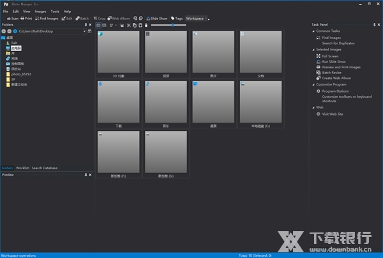Pin the Task Panel with pushpin icon

click(x=373, y=24)
